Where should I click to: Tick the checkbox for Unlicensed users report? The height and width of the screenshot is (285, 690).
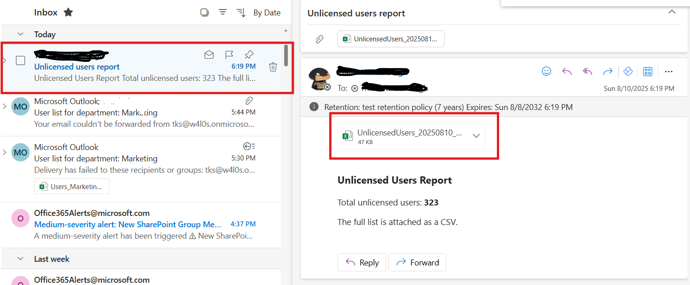pyautogui.click(x=20, y=60)
